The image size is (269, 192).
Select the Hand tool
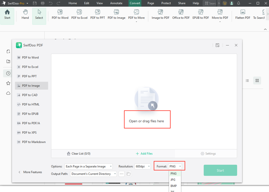[25, 15]
